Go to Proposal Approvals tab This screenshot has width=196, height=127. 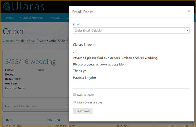pos(32,18)
